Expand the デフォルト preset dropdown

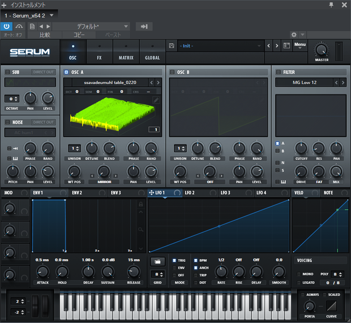point(91,27)
